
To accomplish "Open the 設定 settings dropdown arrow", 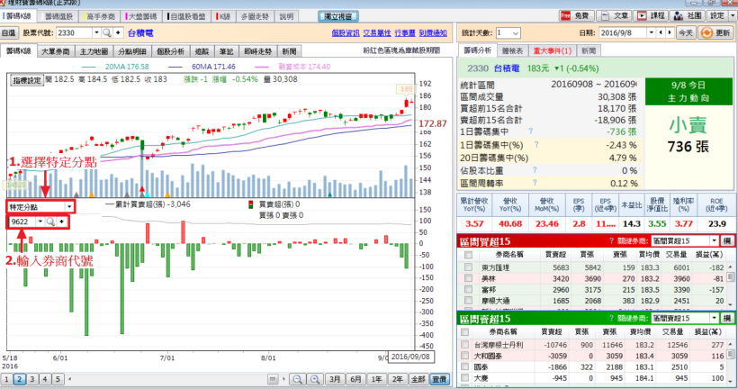I will (x=733, y=16).
